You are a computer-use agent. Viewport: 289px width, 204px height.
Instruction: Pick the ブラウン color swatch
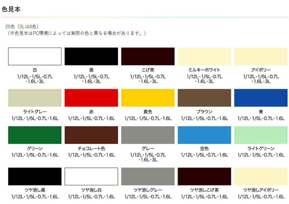coord(204,98)
